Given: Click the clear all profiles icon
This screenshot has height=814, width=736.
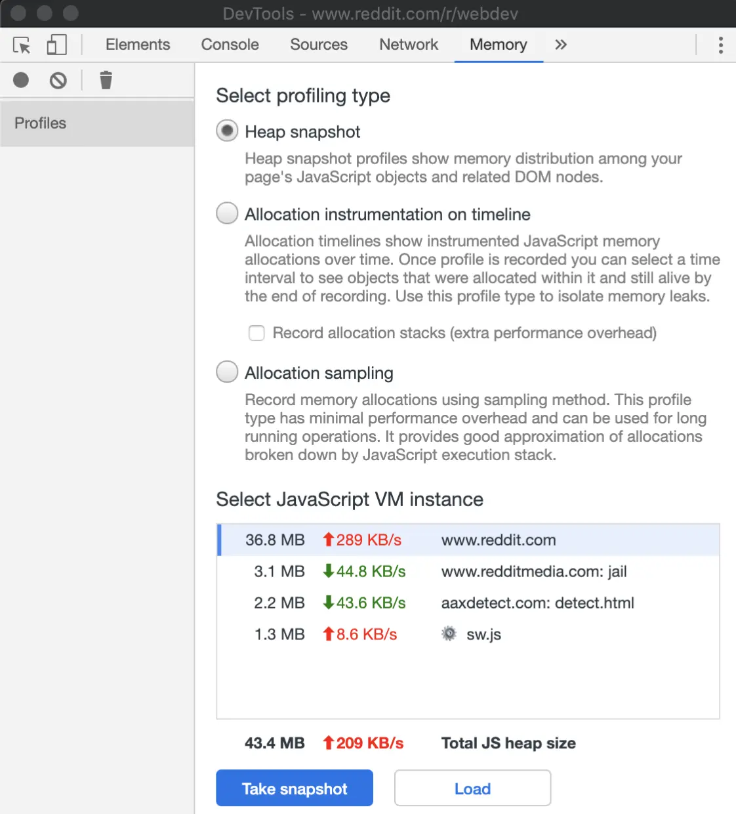Looking at the screenshot, I should [x=58, y=80].
